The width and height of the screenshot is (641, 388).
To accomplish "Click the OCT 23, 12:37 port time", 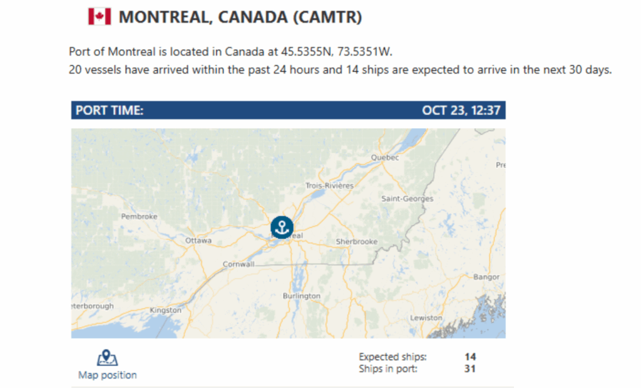I will [x=461, y=111].
